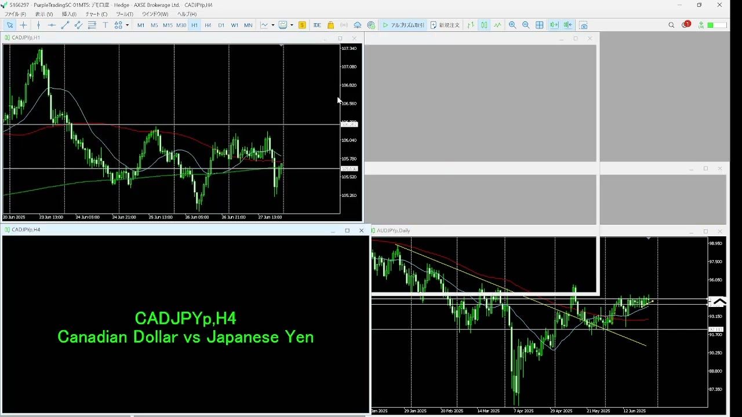Open the チャート (C) menu
This screenshot has height=417, width=742.
click(x=96, y=14)
